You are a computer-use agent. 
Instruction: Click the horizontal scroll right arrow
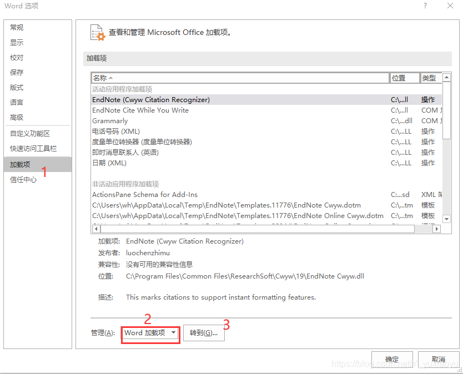(x=437, y=229)
